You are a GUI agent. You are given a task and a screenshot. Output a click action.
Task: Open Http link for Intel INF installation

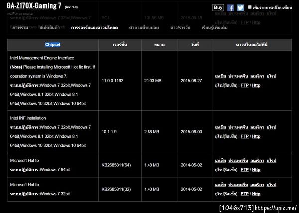point(256,136)
